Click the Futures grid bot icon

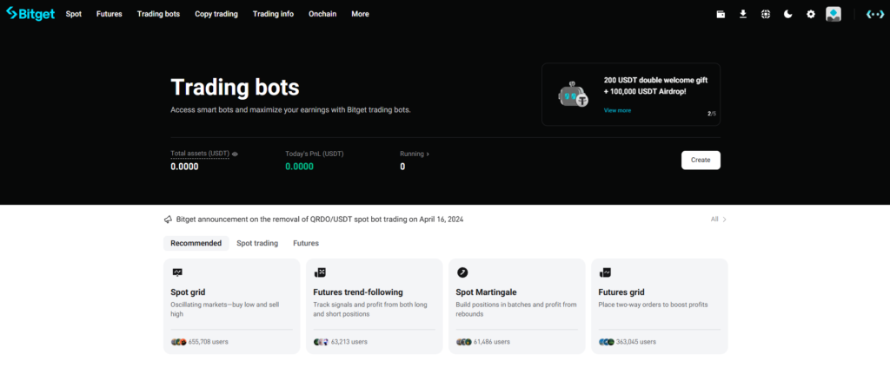coord(605,272)
